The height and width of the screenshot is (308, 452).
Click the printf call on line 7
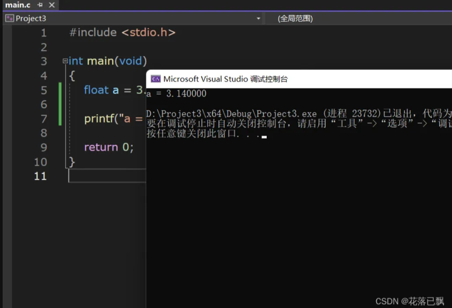[x=113, y=119]
